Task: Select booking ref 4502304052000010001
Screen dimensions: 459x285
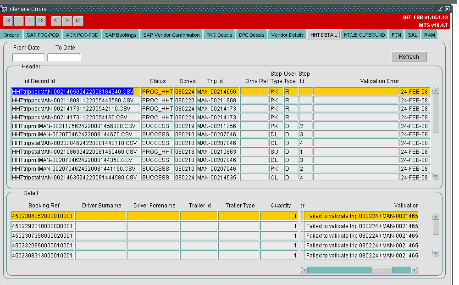Action: click(43, 216)
